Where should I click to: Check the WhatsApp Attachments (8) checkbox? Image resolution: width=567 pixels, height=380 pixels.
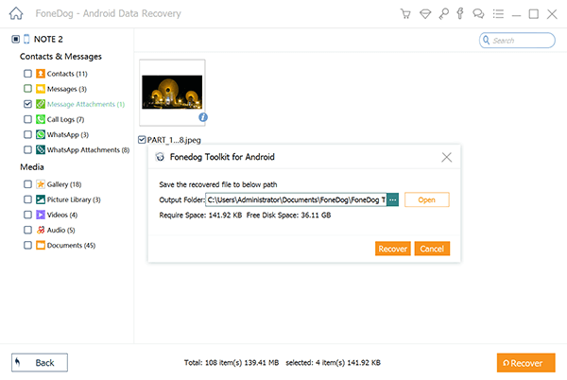click(x=27, y=149)
